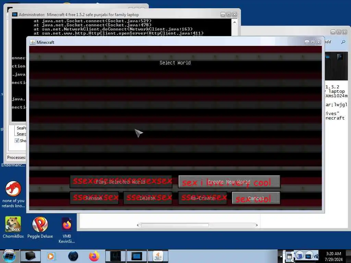
Task: Cancel the Select World screen
Action: pyautogui.click(x=256, y=198)
